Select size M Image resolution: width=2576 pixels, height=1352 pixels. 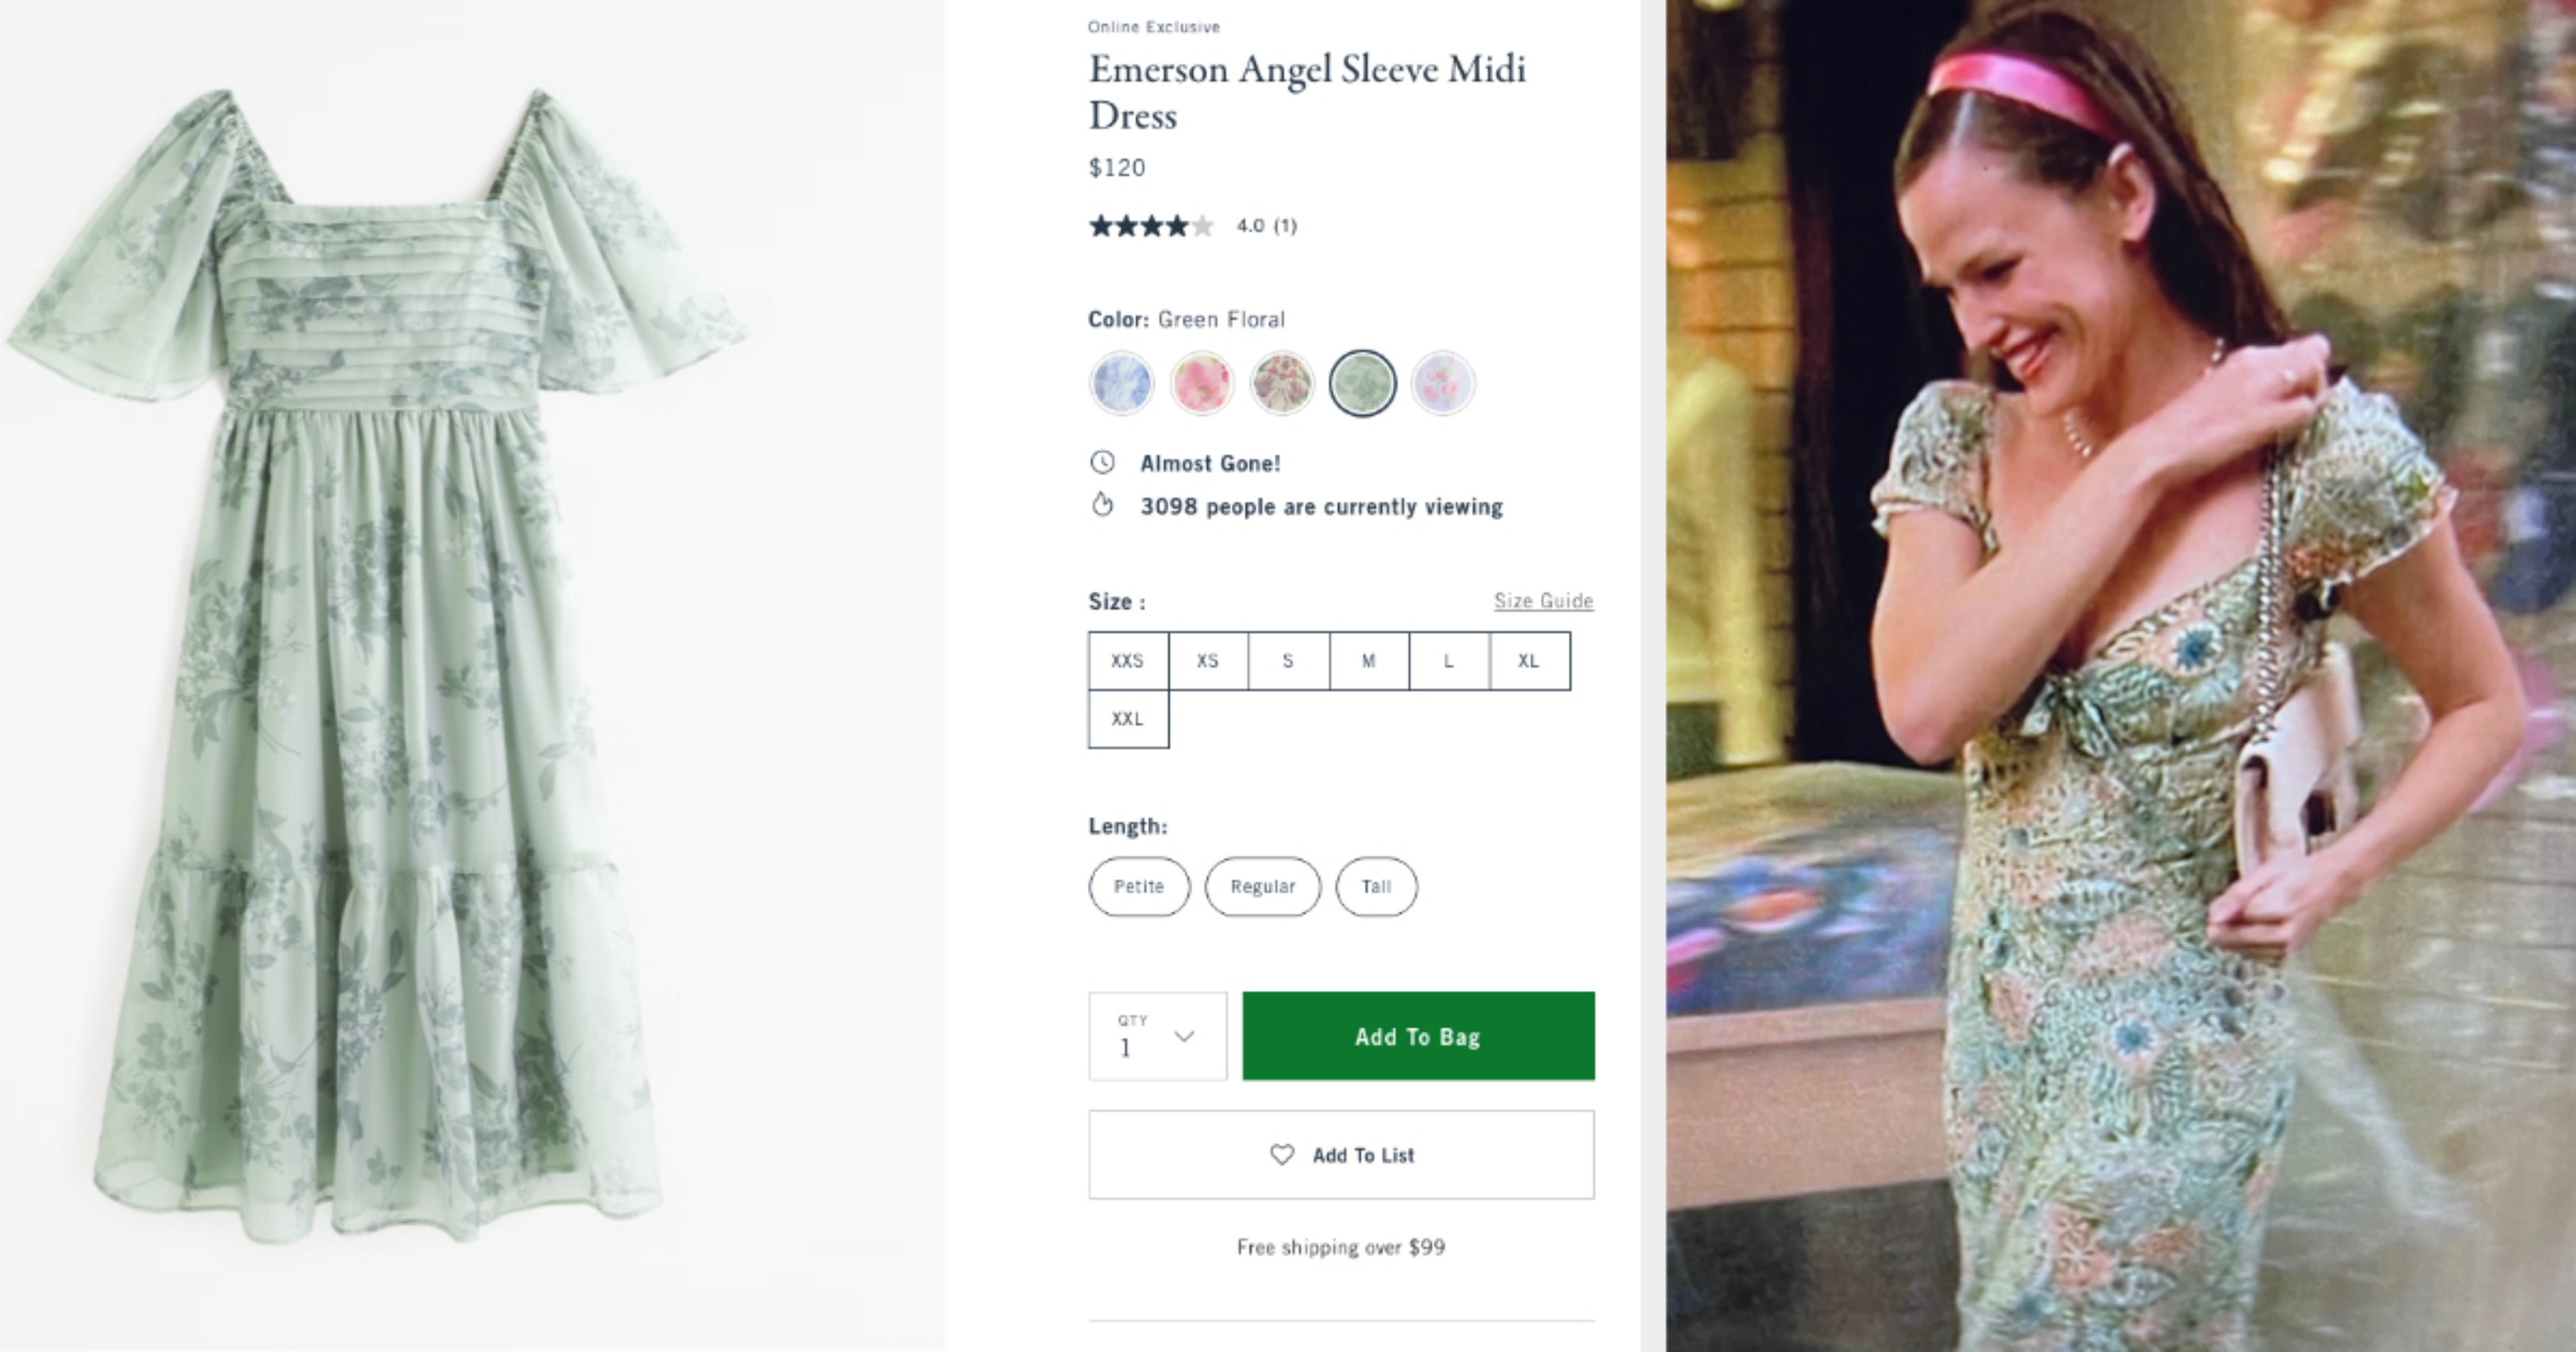coord(1369,661)
